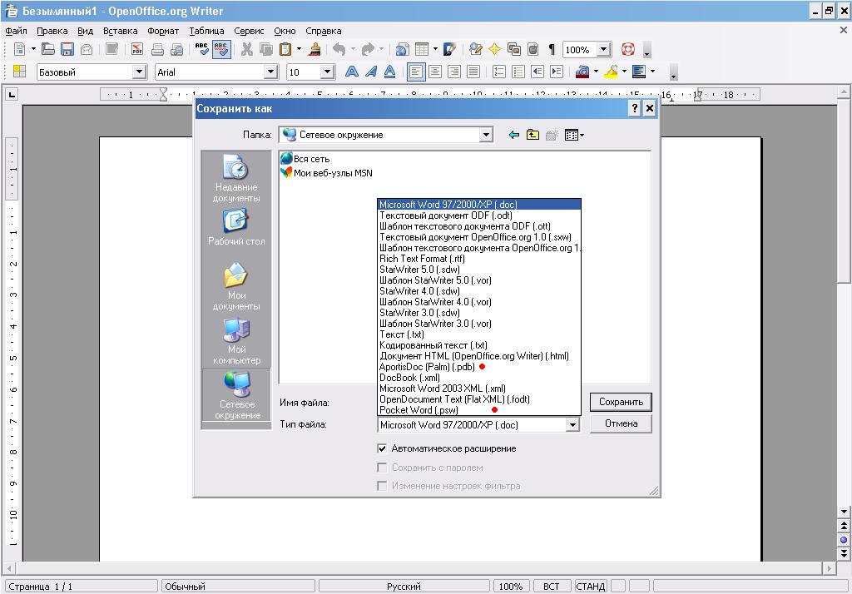
Task: Go to Мой компьютер in sidebar
Action: 236,341
